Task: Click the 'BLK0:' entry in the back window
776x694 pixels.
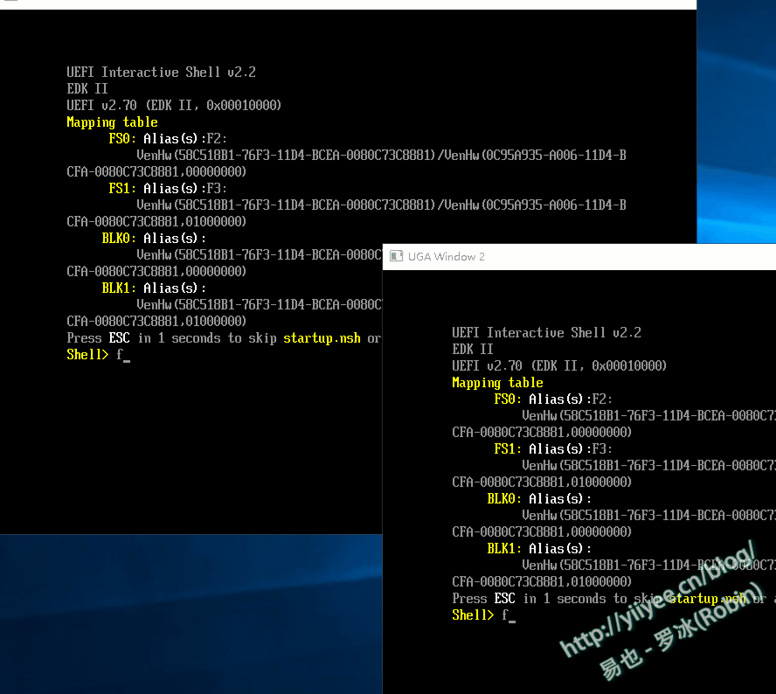Action: pyautogui.click(x=119, y=239)
